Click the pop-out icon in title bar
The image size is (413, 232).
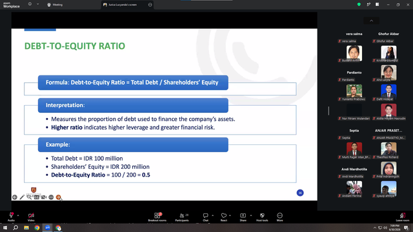[x=368, y=5]
